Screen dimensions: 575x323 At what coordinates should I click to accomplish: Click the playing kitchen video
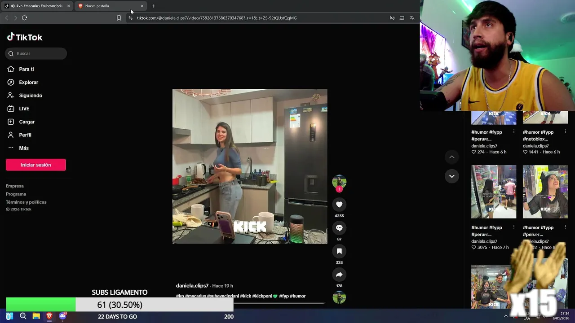(x=250, y=166)
